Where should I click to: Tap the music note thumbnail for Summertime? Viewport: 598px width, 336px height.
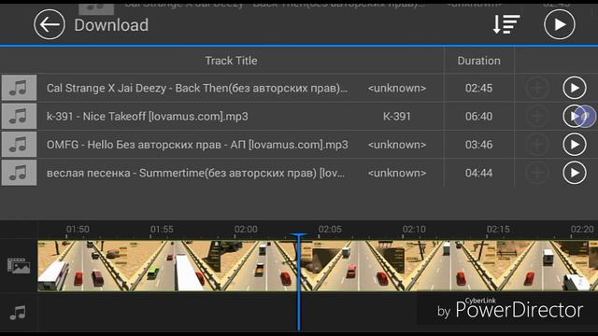point(19,173)
